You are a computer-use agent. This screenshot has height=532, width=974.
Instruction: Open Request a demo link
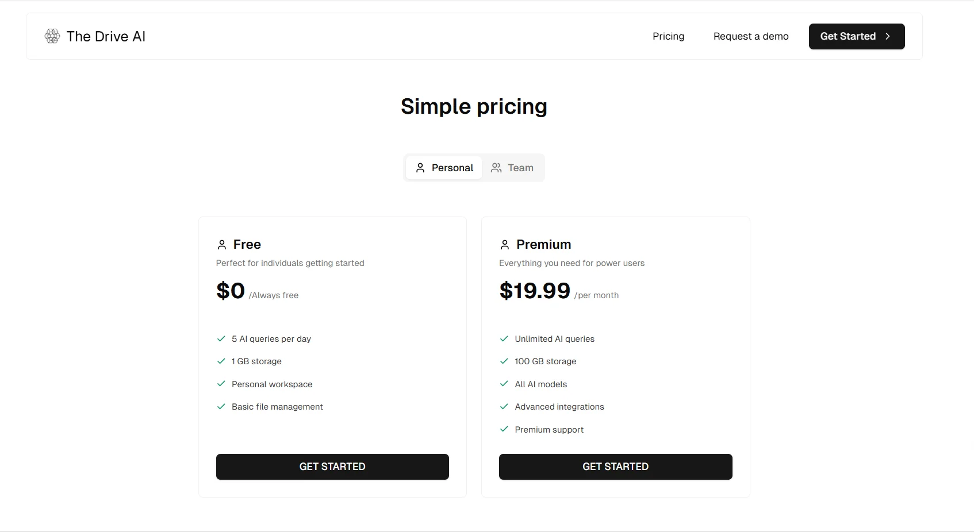click(x=751, y=36)
